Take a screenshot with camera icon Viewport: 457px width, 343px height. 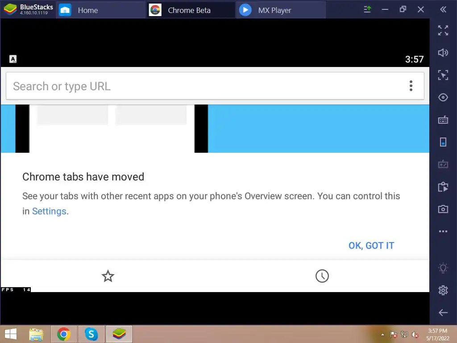443,209
